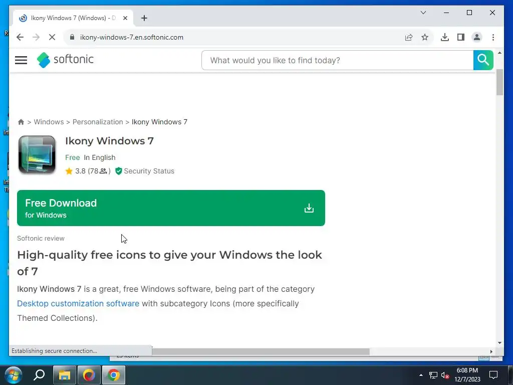
Task: Click the teal search magnifier button
Action: (483, 60)
